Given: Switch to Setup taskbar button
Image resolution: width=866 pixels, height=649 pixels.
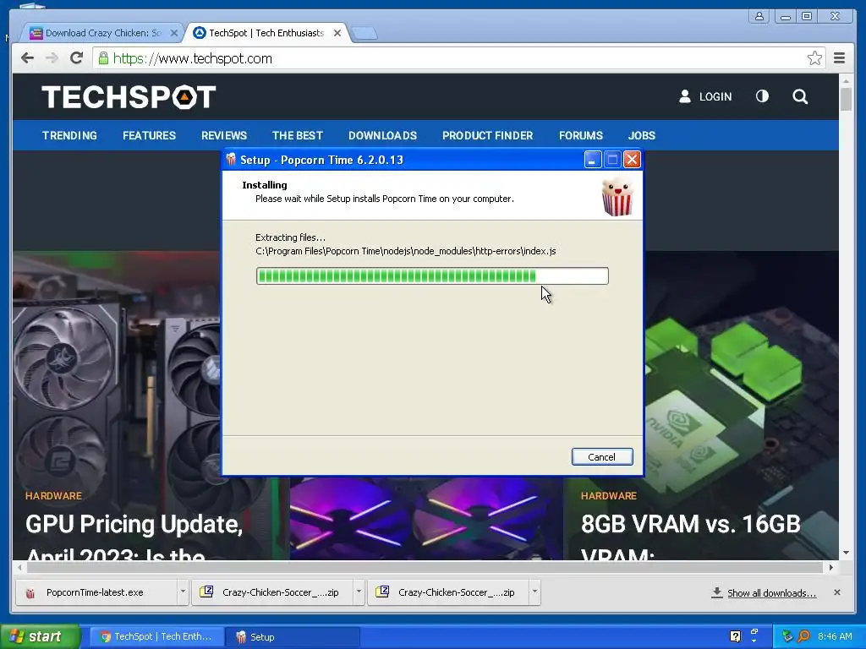Looking at the screenshot, I should (x=293, y=636).
